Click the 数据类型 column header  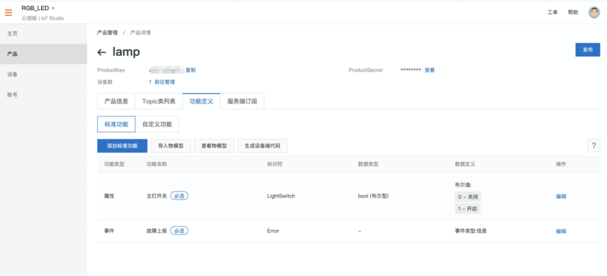click(x=368, y=164)
